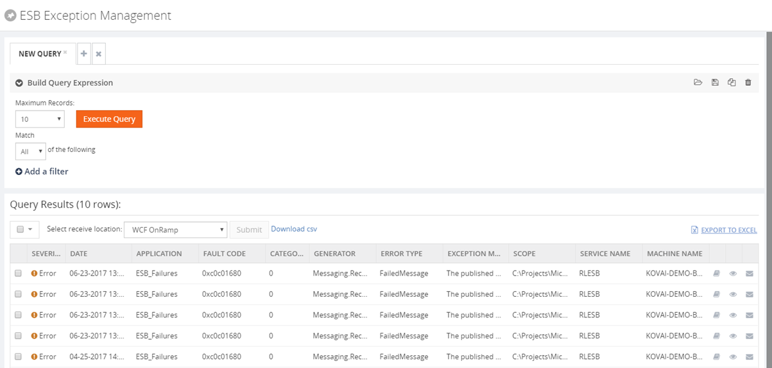The height and width of the screenshot is (368, 772).
Task: Click the Download csv link
Action: [294, 229]
